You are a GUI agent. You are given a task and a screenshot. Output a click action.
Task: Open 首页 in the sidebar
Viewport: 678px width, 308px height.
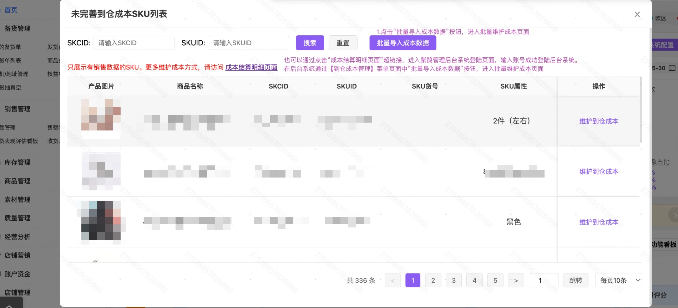tap(11, 10)
